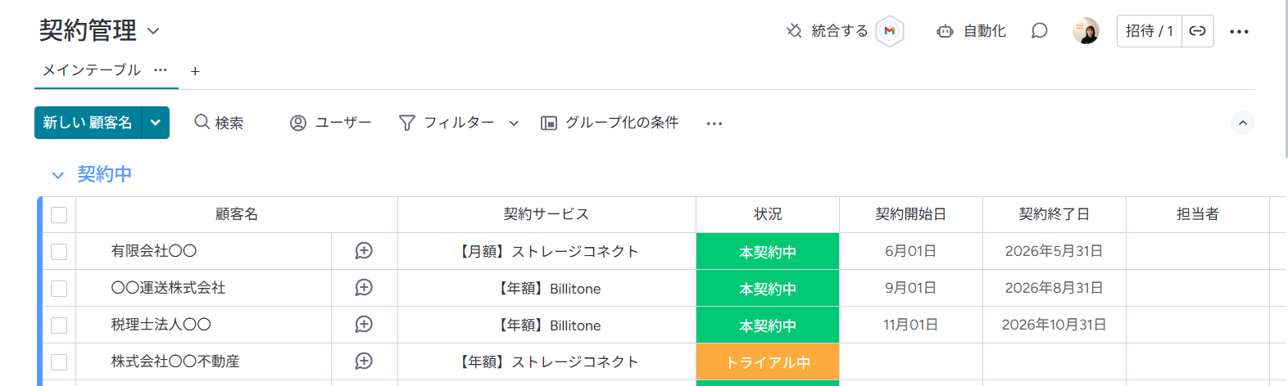Open the 自動化 automation robot icon

click(945, 31)
